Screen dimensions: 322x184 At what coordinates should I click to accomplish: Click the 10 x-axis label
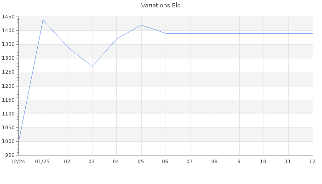pos(263,162)
